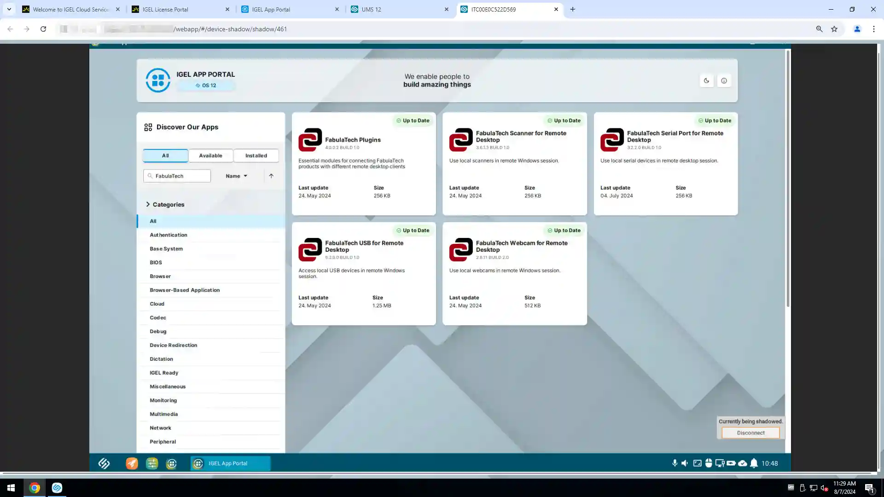Viewport: 884px width, 497px height.
Task: Click the Disconnect shadowing button
Action: (x=750, y=433)
